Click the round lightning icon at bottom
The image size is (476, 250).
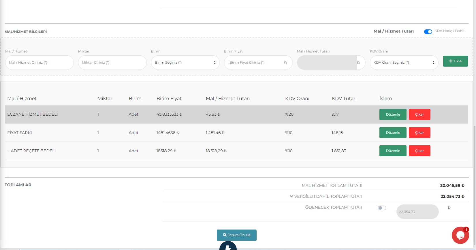coord(228,247)
